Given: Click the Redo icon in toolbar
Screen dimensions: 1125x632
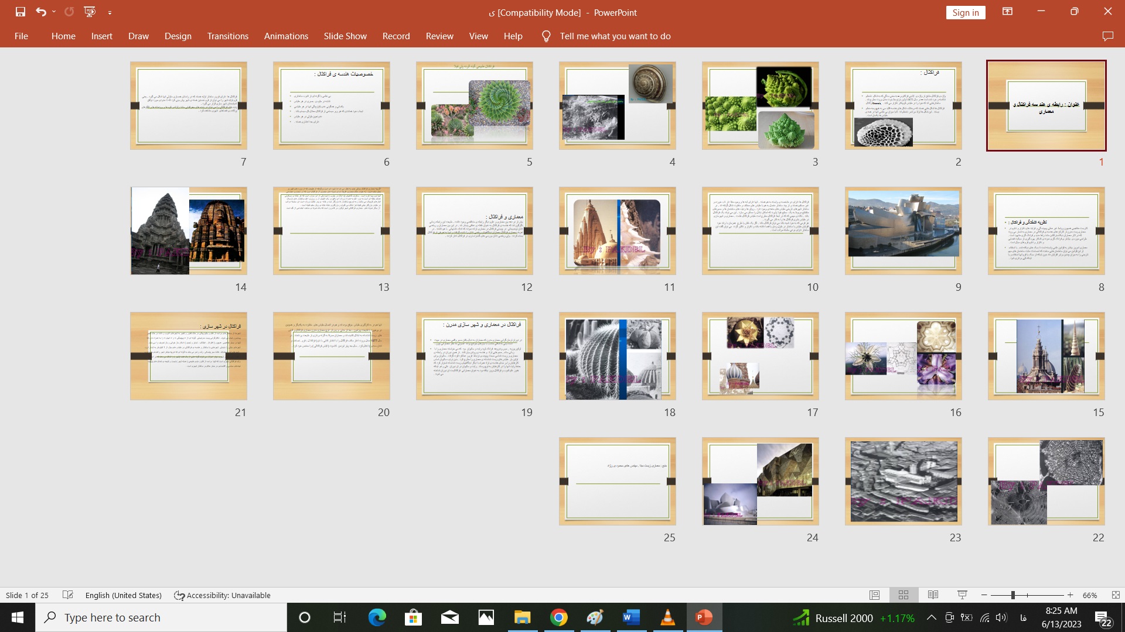Looking at the screenshot, I should click(68, 12).
